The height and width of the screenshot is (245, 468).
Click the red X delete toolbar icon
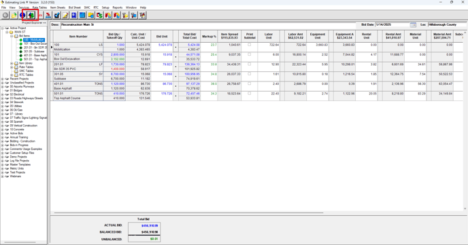point(48,15)
